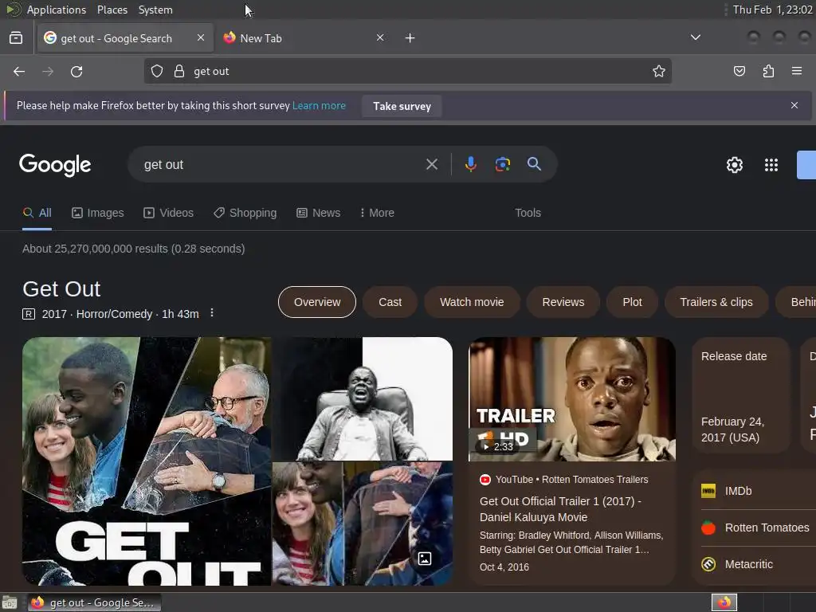Select the Trailers & clips chip
Viewport: 816px width, 612px height.
[x=716, y=302]
